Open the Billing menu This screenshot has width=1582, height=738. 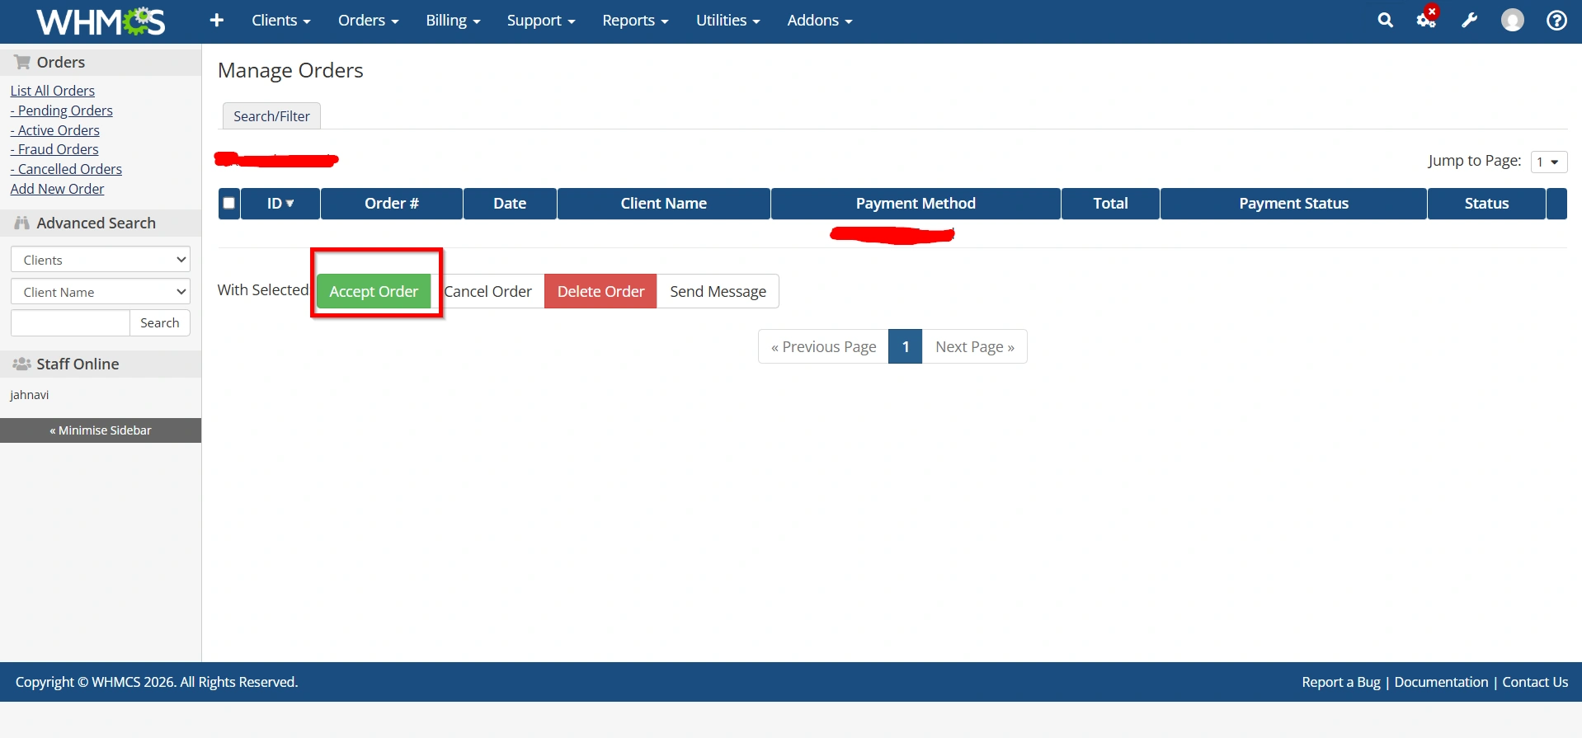(x=453, y=21)
